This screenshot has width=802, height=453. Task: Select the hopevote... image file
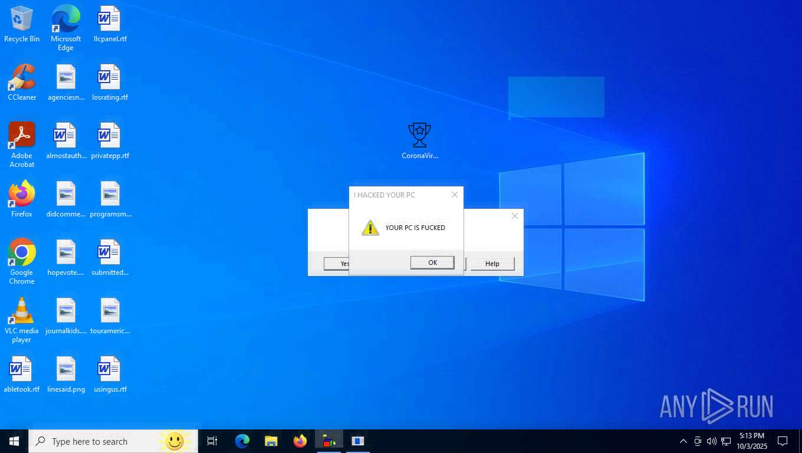coord(66,258)
